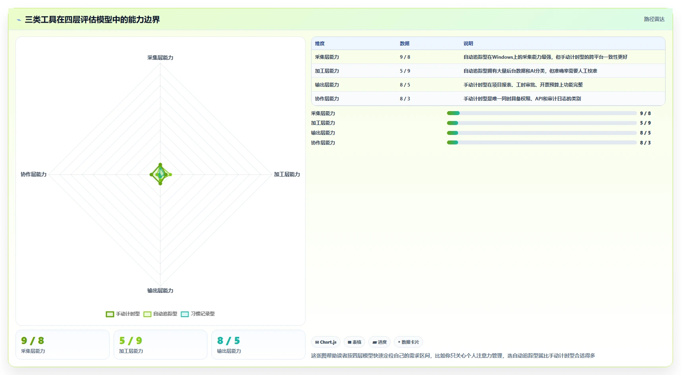Click the footer note starting 这张图帮助读者

tap(453, 356)
